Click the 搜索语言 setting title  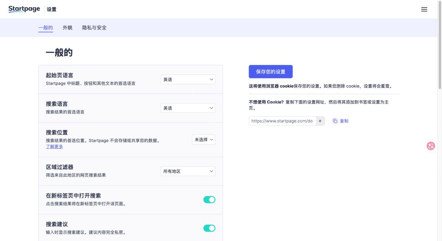(57, 104)
